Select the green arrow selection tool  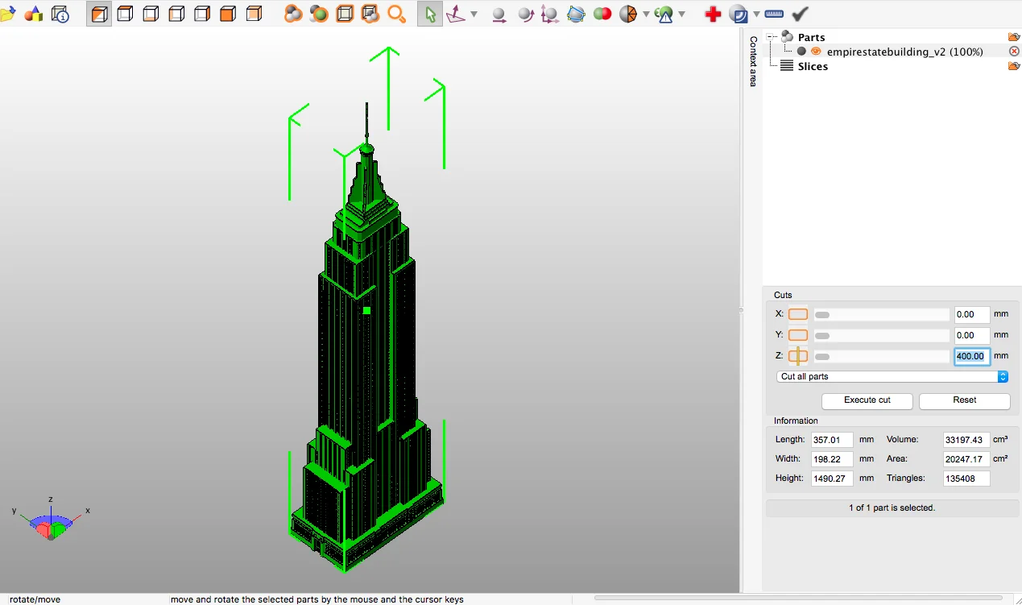coord(430,14)
